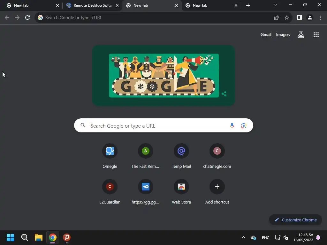
Task: Focus the Google search box on the page
Action: [x=163, y=125]
